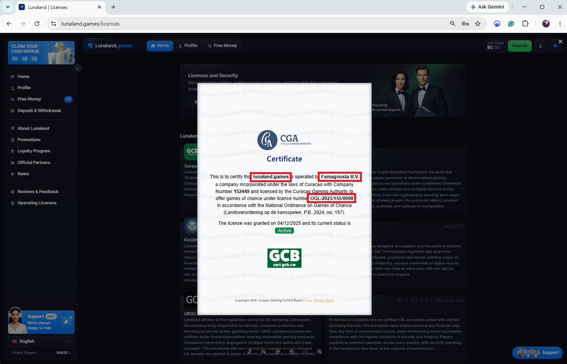Go forward in browser history

23,24
